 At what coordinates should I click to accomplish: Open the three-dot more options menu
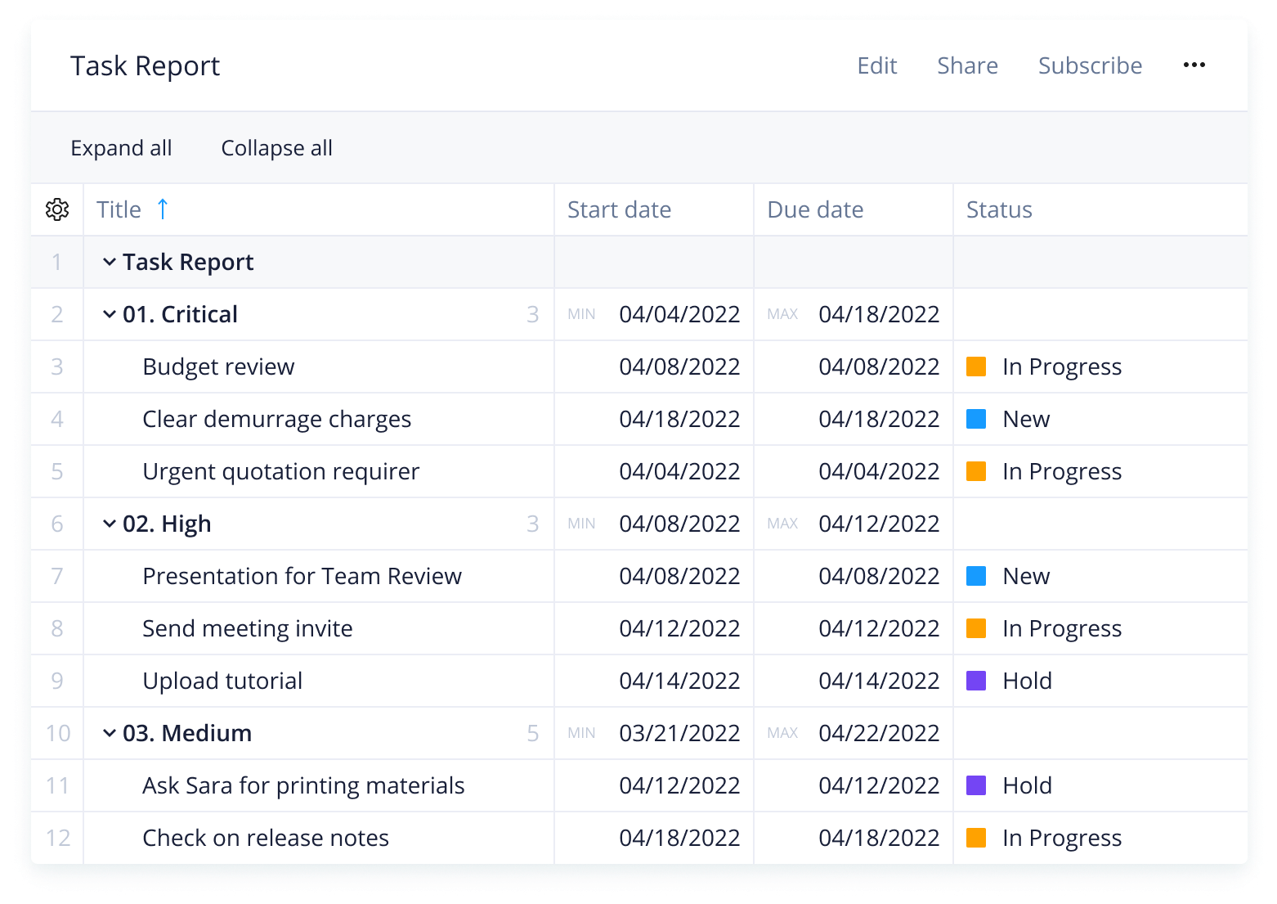[1194, 65]
